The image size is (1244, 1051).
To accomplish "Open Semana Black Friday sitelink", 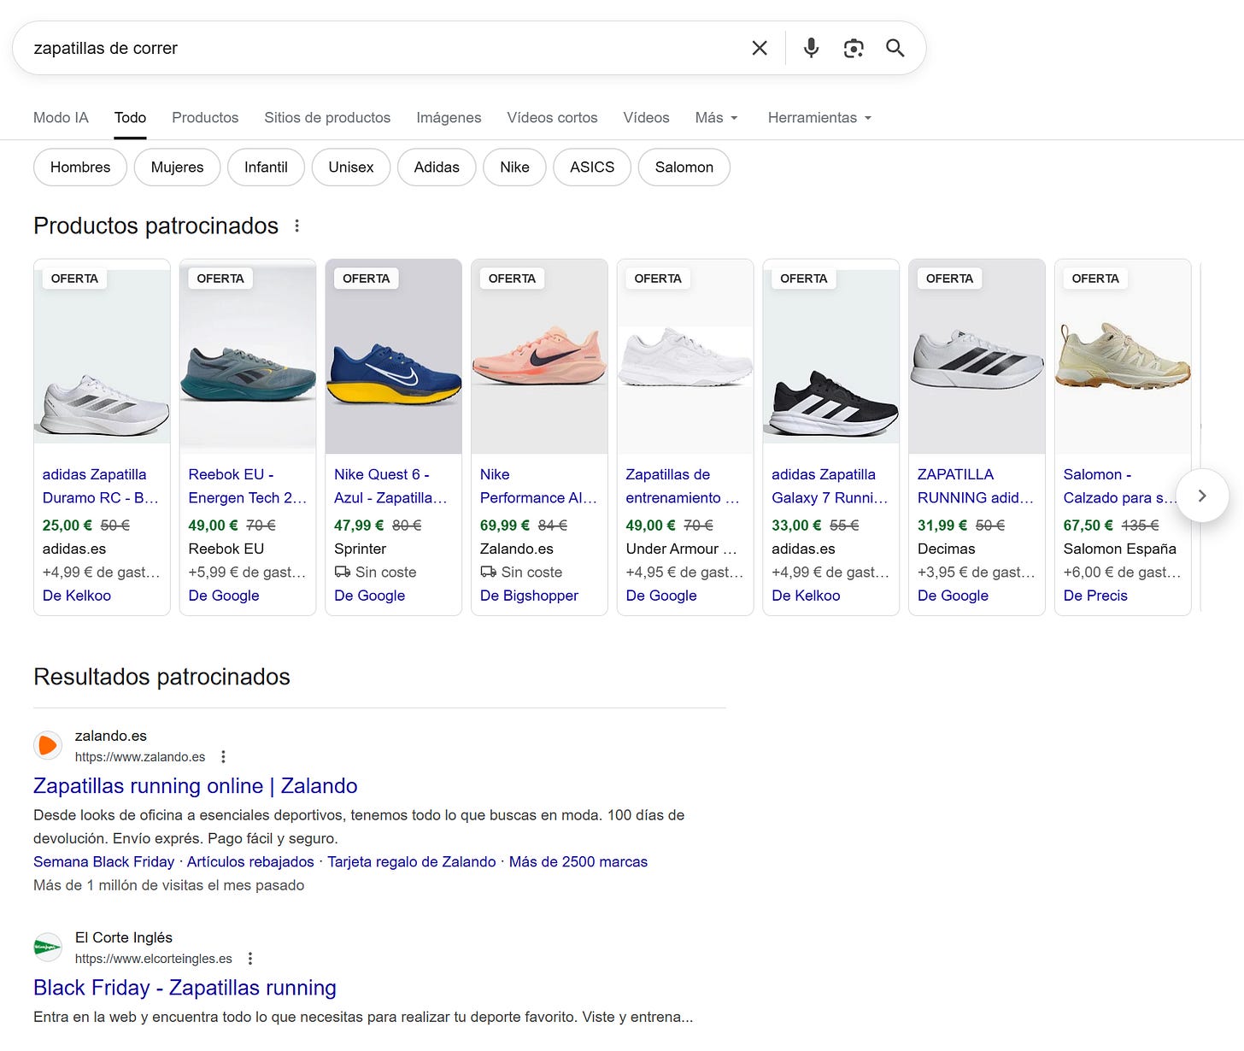I will pos(103,862).
